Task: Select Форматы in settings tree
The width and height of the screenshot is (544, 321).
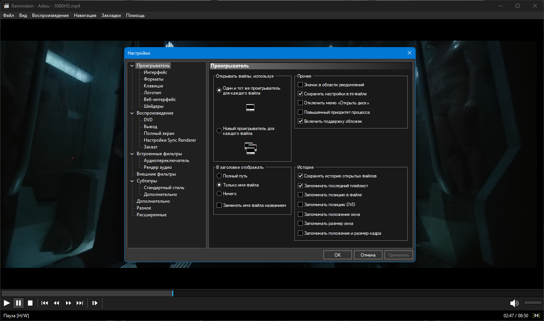Action: pos(154,79)
